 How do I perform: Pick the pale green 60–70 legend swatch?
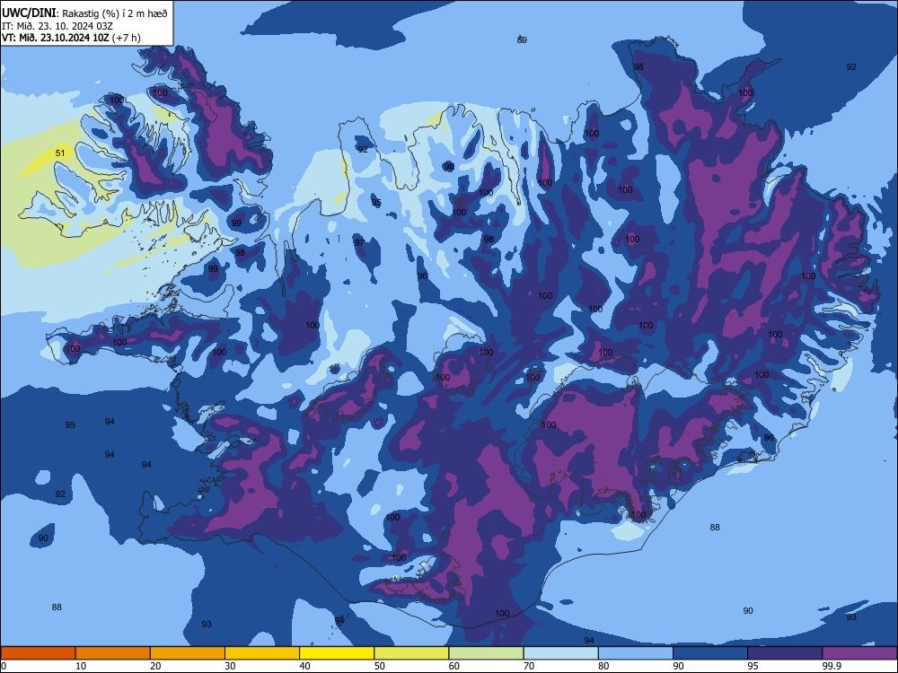(x=486, y=653)
